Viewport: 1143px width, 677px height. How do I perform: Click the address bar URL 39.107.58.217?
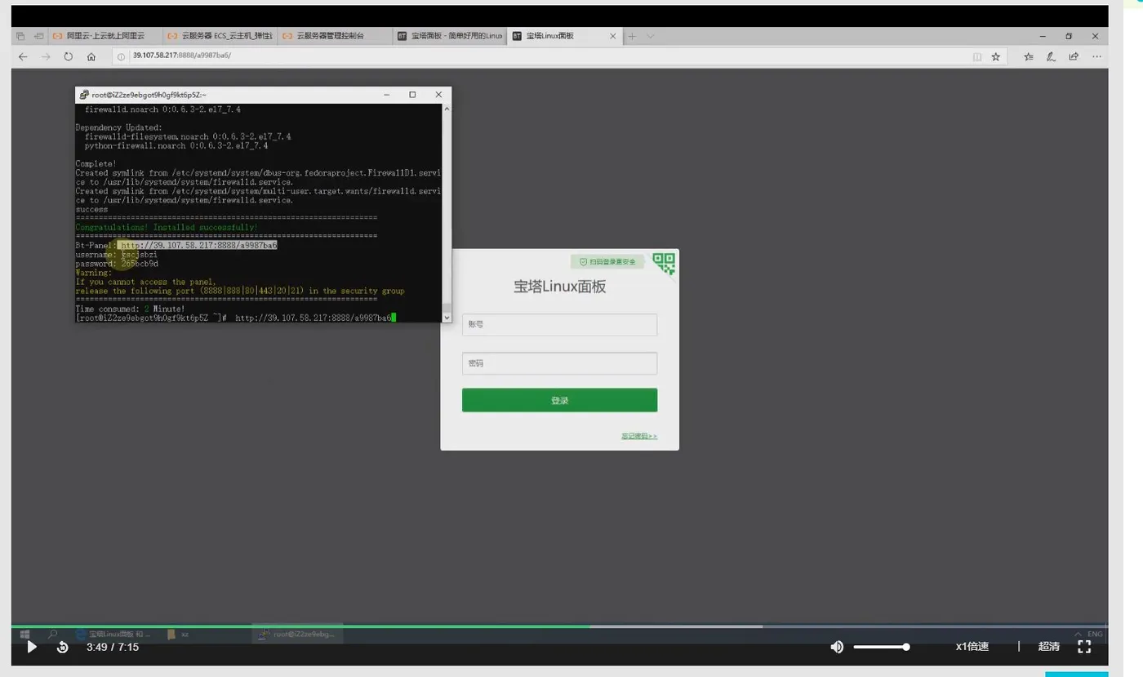(182, 56)
